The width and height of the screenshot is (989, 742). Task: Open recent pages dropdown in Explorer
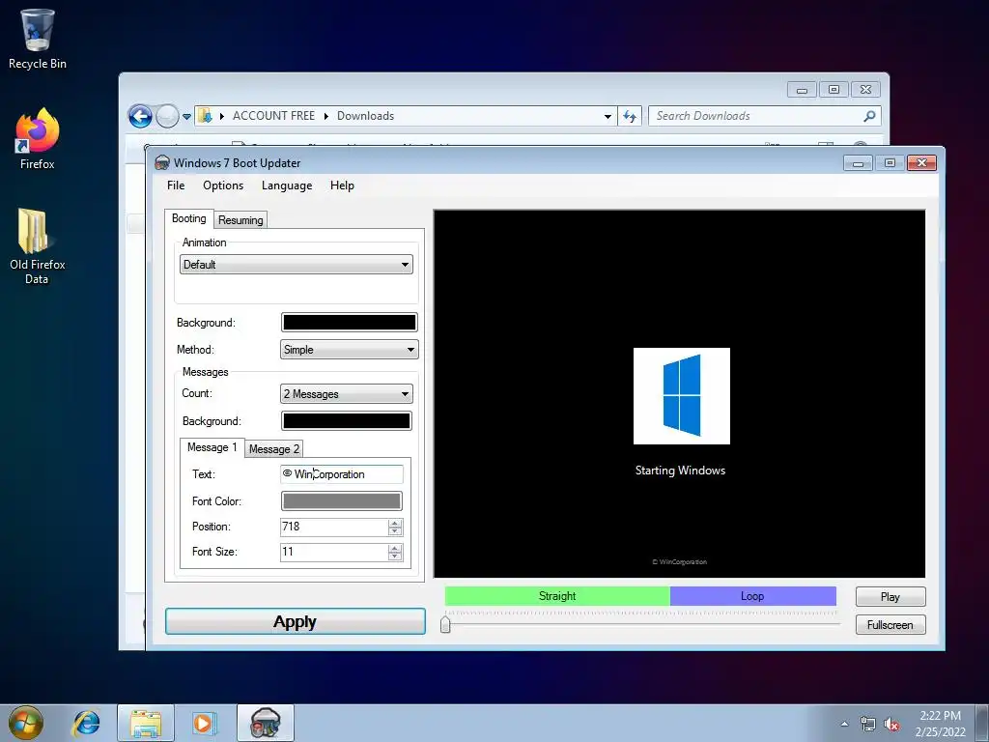coord(186,117)
